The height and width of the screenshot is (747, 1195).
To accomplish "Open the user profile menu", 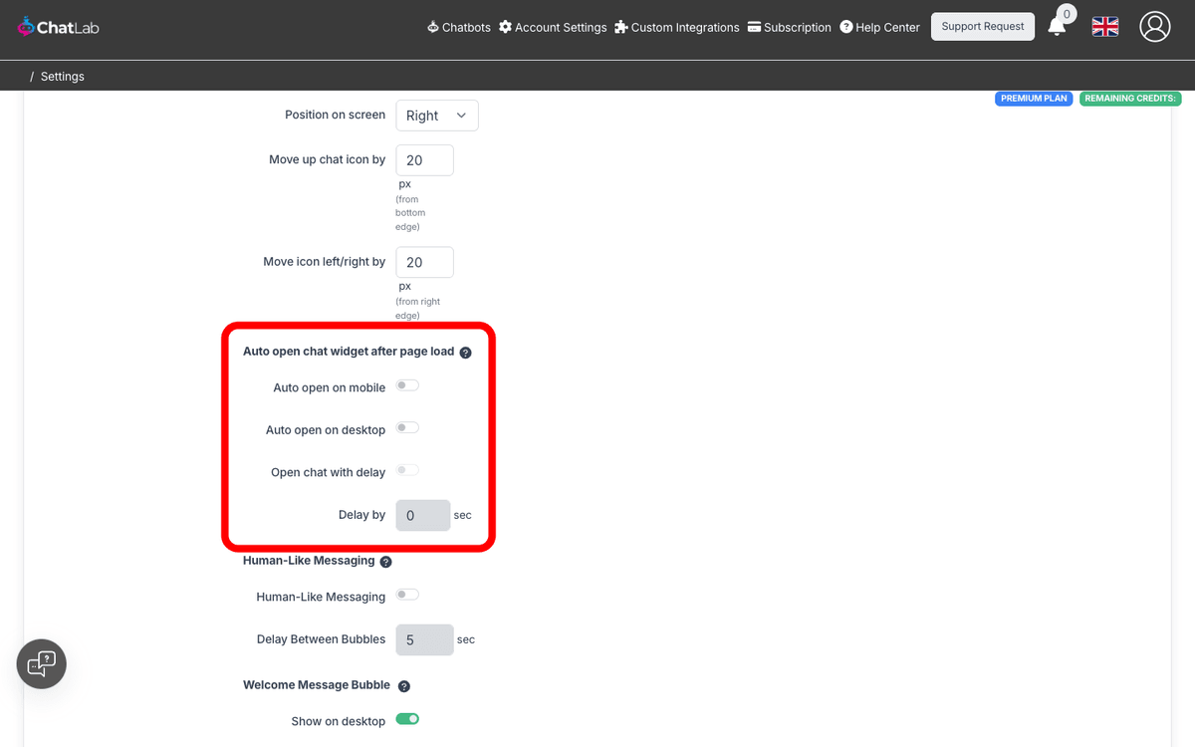I will pos(1154,27).
